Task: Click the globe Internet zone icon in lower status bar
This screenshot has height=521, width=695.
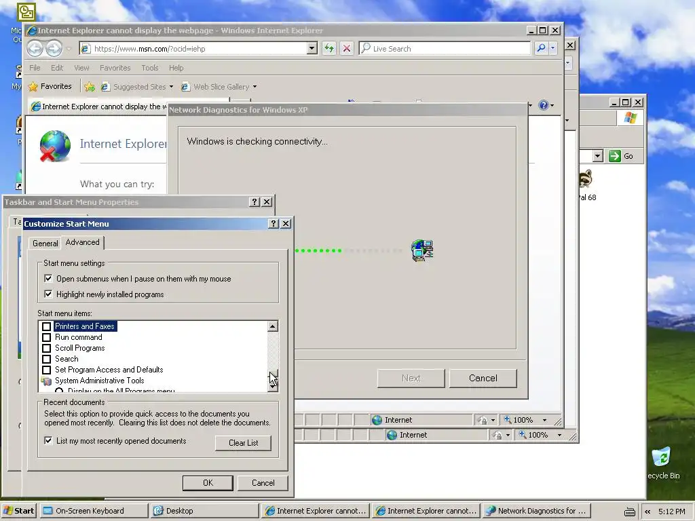Action: point(392,435)
